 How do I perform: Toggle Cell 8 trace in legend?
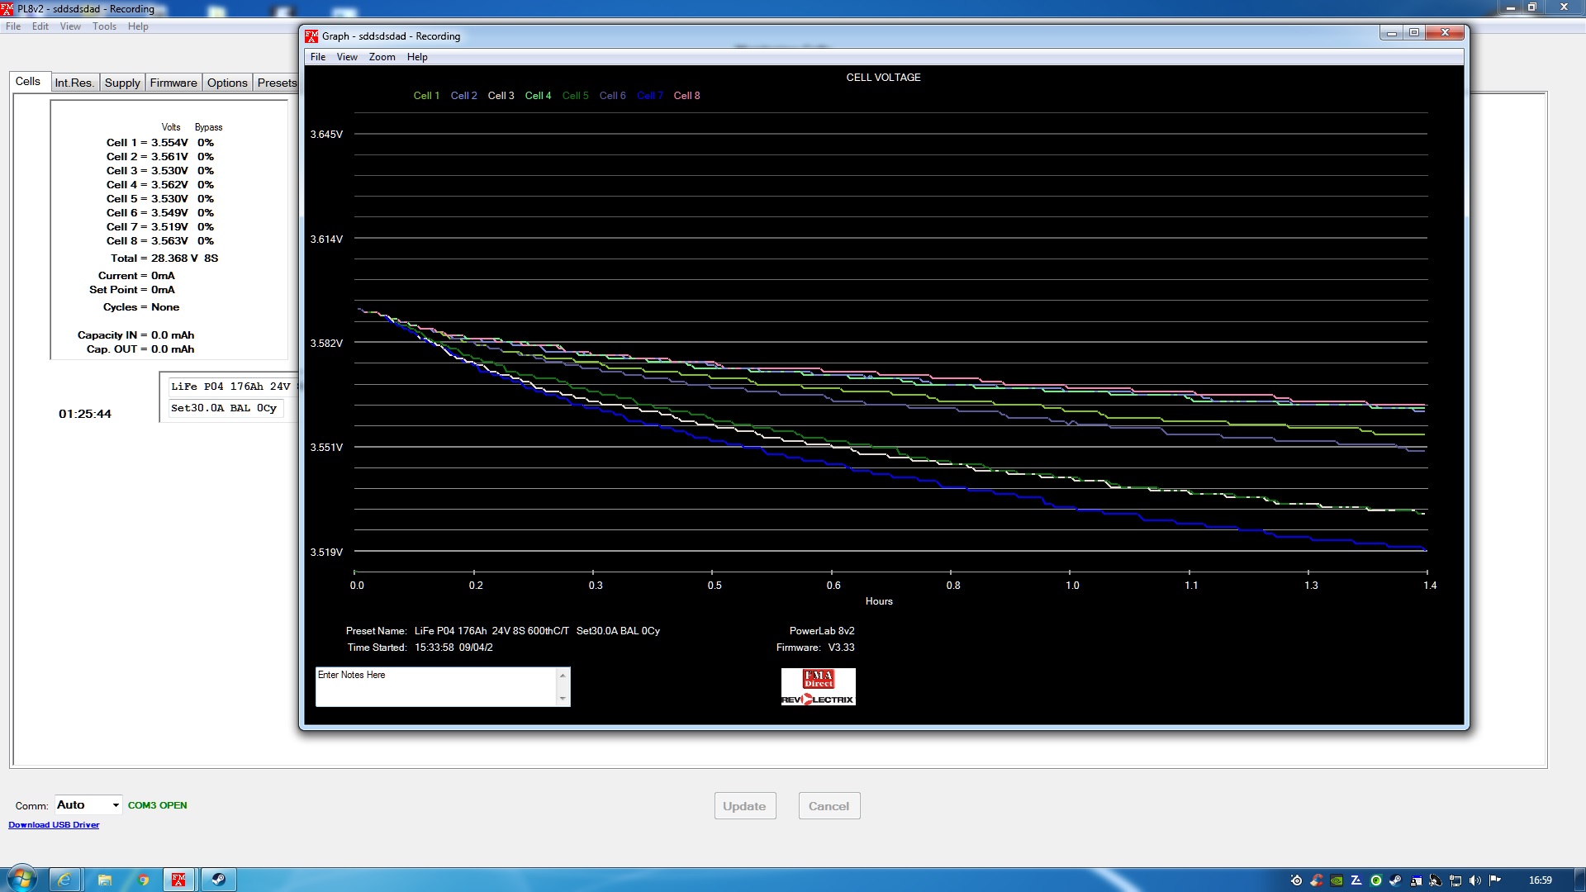(686, 96)
